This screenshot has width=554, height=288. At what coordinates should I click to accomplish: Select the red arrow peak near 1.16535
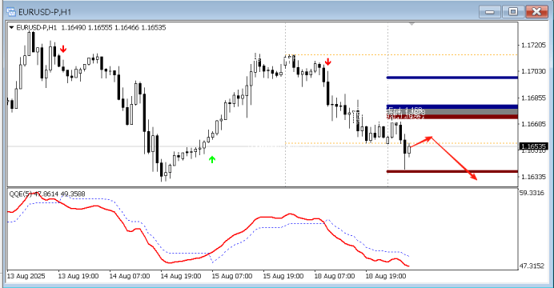[431, 138]
